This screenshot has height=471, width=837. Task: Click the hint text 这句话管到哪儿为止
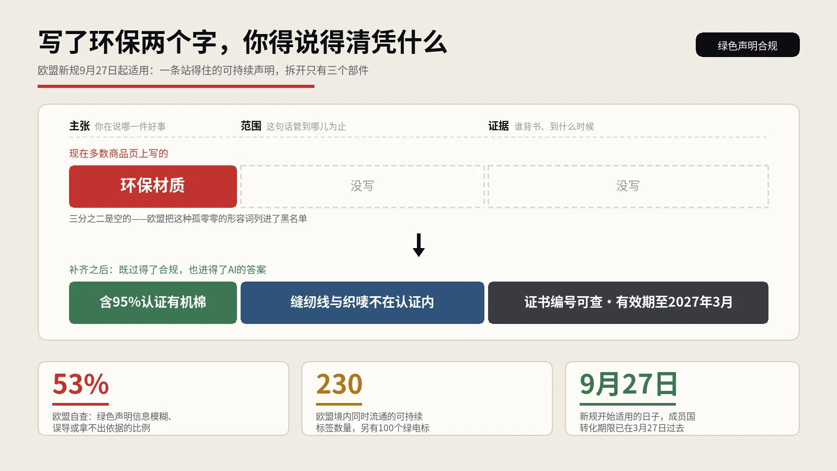(306, 127)
